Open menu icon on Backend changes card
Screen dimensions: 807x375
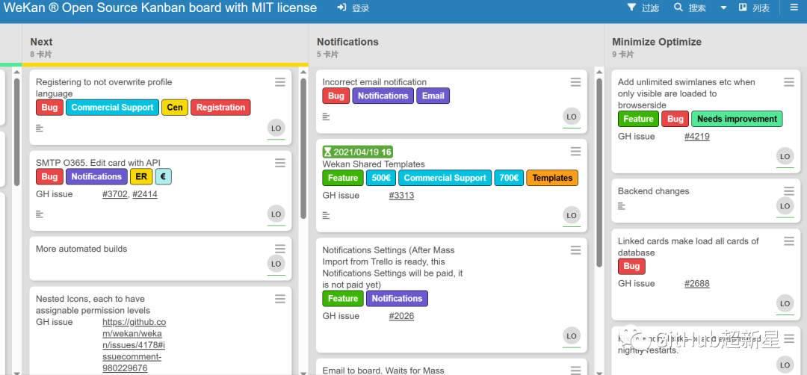coord(789,190)
